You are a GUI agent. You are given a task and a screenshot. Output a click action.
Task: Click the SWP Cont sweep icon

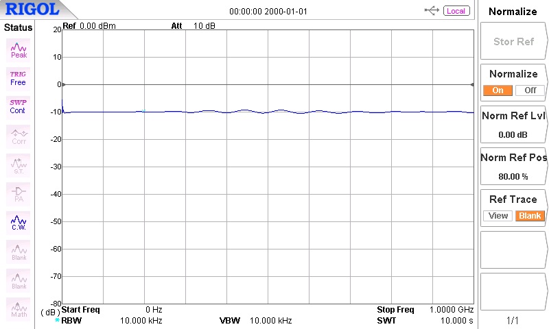(18, 106)
